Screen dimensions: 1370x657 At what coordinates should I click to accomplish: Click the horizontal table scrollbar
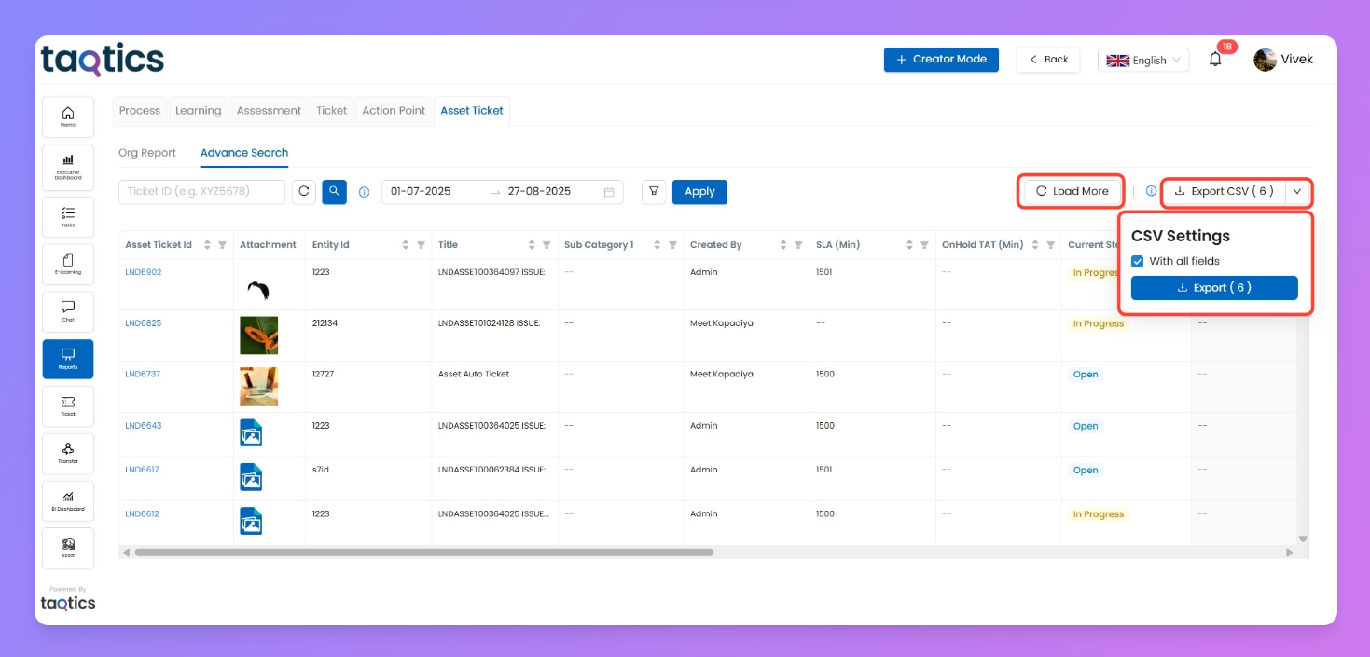click(424, 553)
